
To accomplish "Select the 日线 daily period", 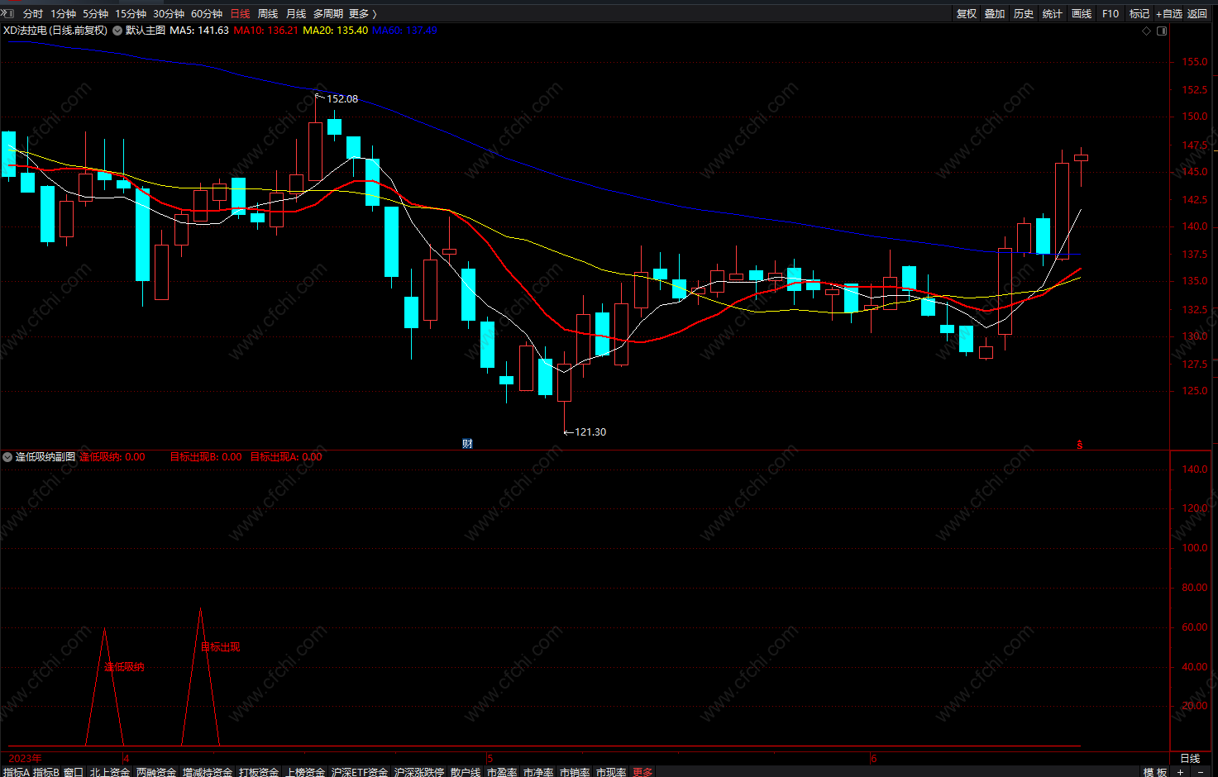I will click(240, 14).
